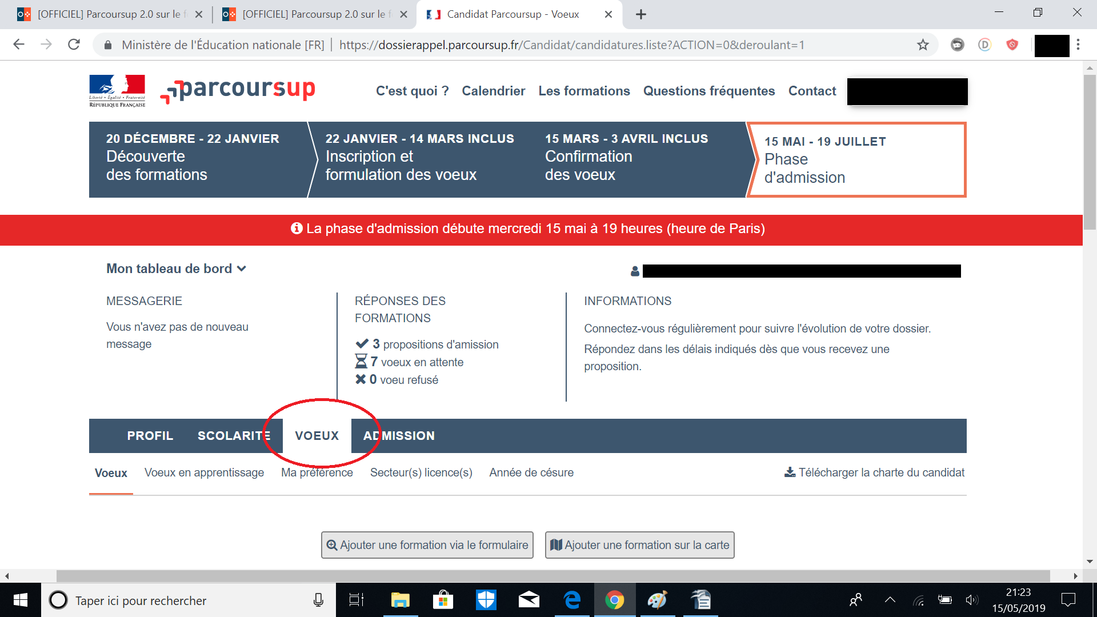Download la charte du candidat
1097x617 pixels.
pos(874,472)
